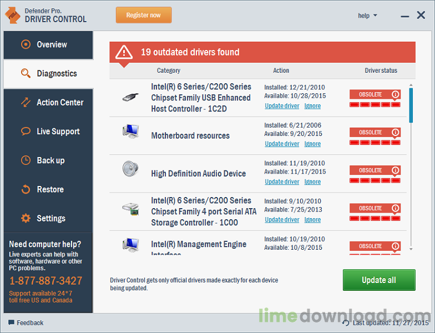
Task: Click the 19 outdated drivers found heading
Action: click(190, 52)
